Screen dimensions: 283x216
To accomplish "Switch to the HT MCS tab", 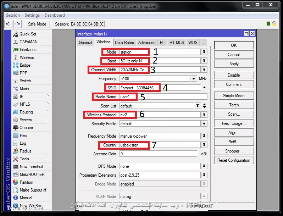I will [x=177, y=43].
